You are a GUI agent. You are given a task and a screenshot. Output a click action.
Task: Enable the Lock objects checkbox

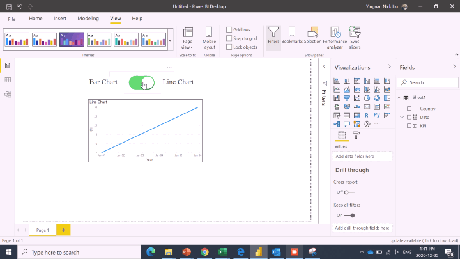229,47
